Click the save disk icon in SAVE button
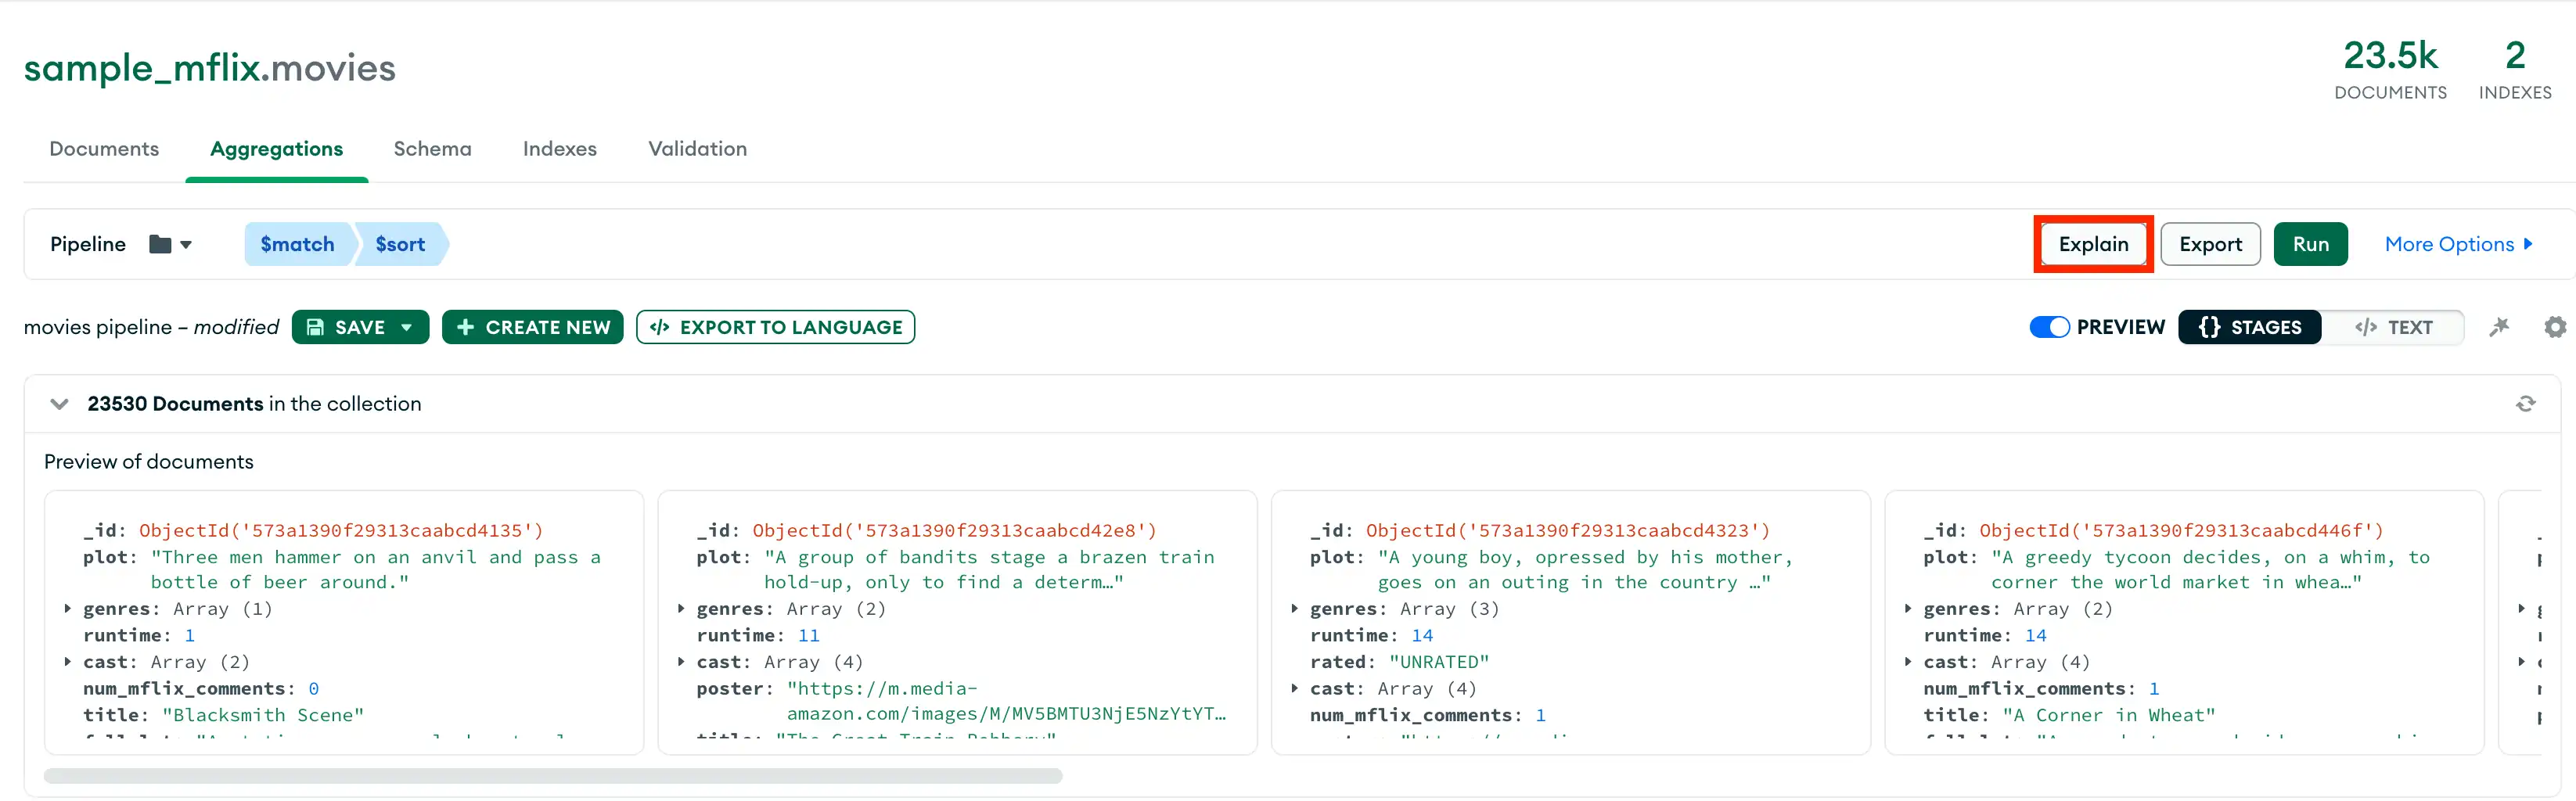This screenshot has height=801, width=2576. click(317, 327)
